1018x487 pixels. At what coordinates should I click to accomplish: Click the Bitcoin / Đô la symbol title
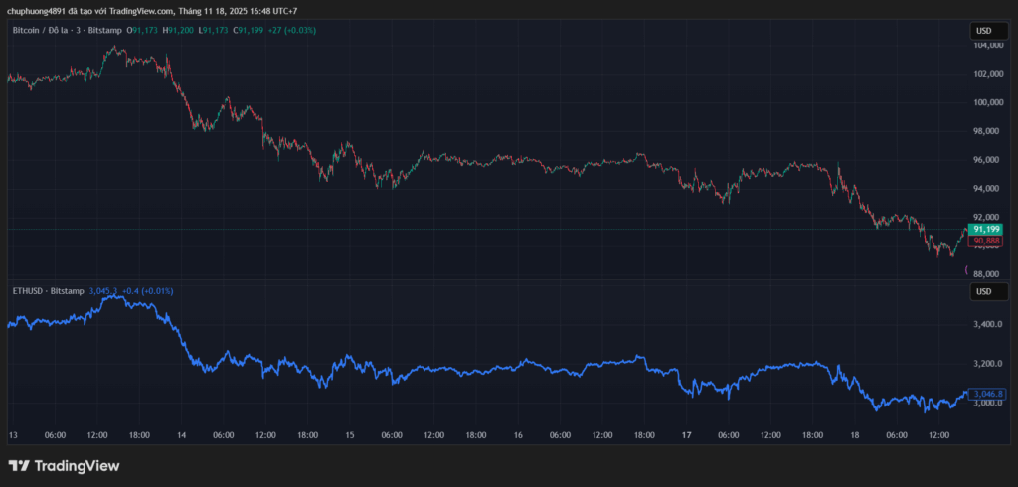(40, 31)
